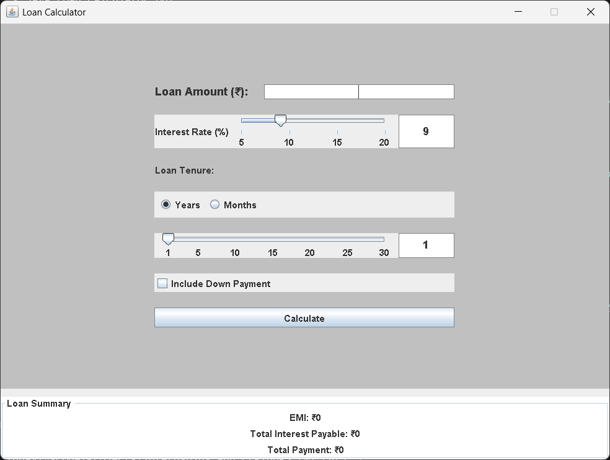Enable the Include Down Payment checkbox
The height and width of the screenshot is (460, 610).
(x=162, y=283)
